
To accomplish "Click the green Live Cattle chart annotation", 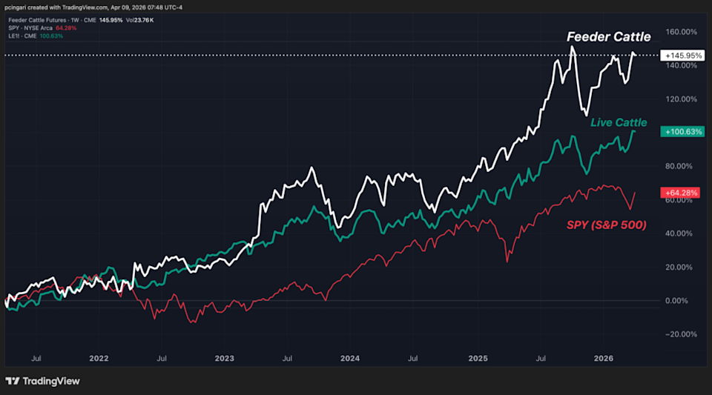I will (619, 122).
